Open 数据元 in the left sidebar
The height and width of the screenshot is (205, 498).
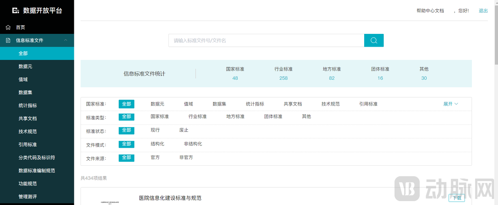[x=25, y=67]
